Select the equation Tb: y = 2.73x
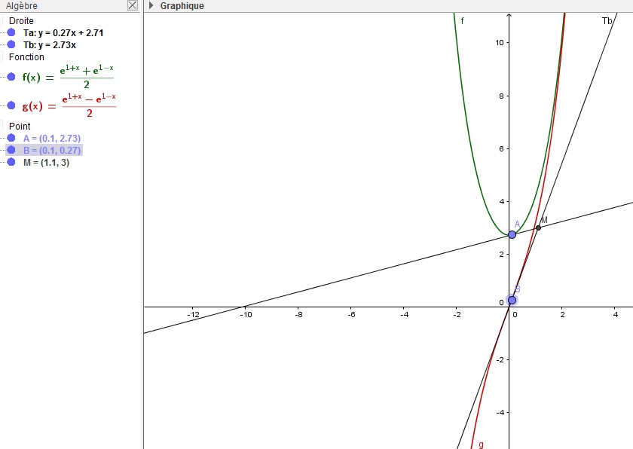The image size is (633, 449). 51,44
